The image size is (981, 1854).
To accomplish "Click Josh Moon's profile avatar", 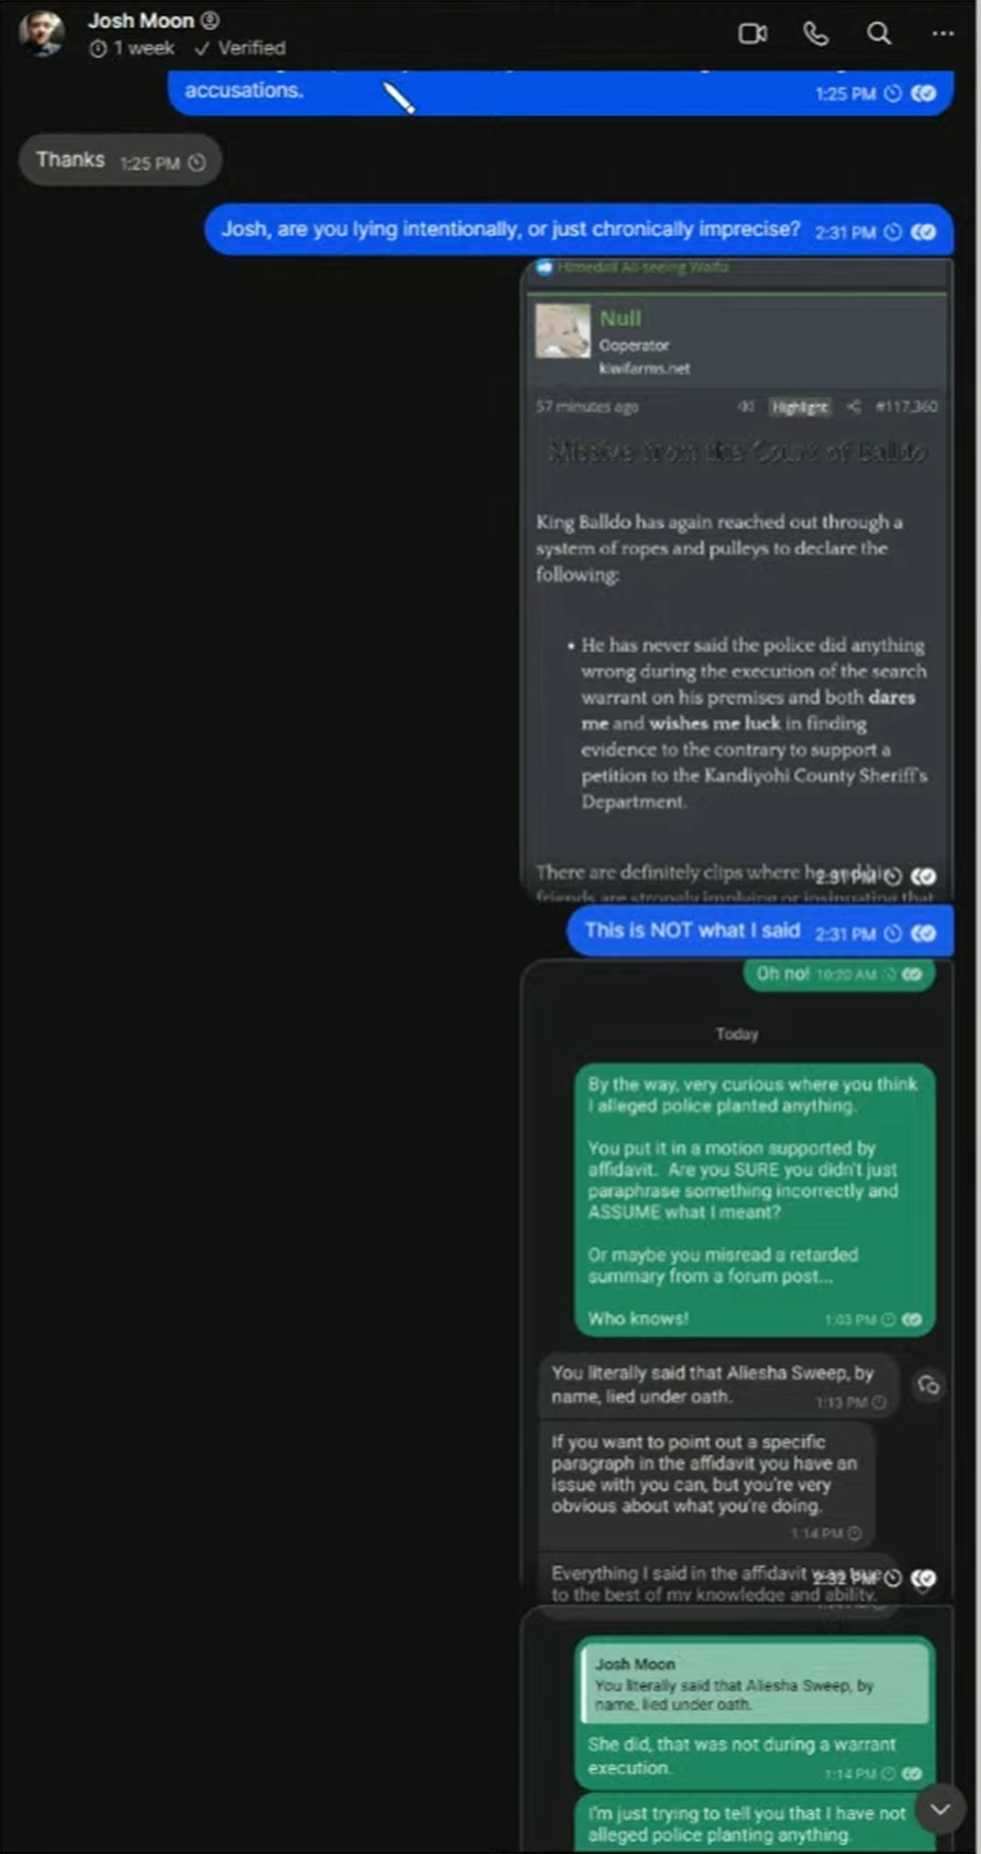I will pos(42,33).
